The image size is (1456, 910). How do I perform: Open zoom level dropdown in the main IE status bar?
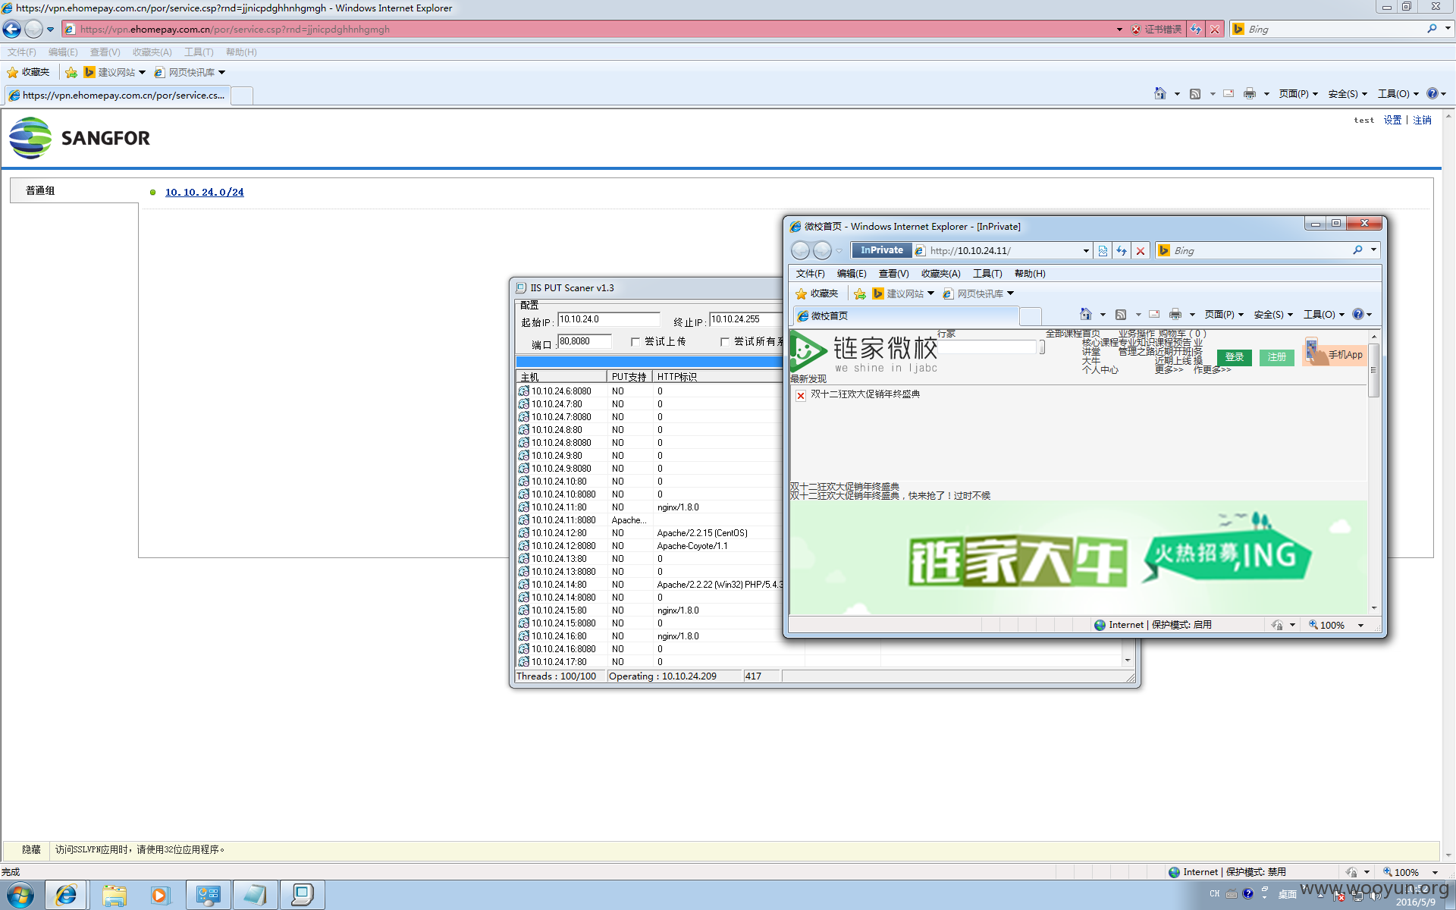tap(1435, 872)
